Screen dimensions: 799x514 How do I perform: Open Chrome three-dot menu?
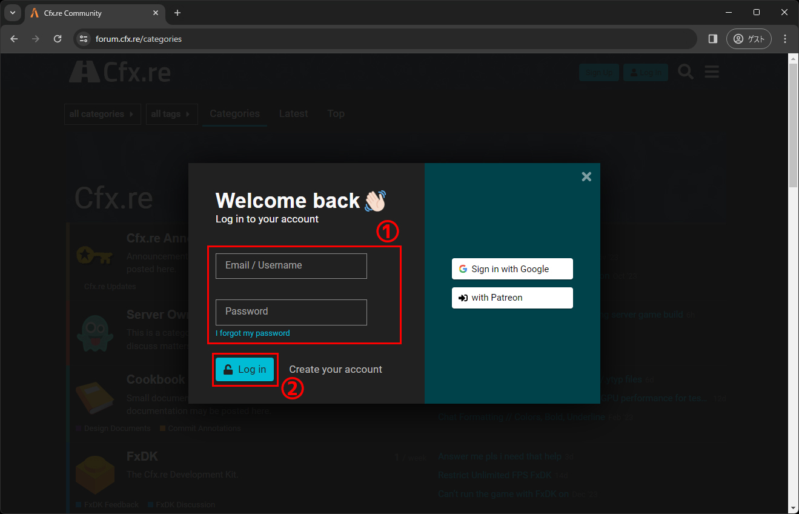point(785,39)
